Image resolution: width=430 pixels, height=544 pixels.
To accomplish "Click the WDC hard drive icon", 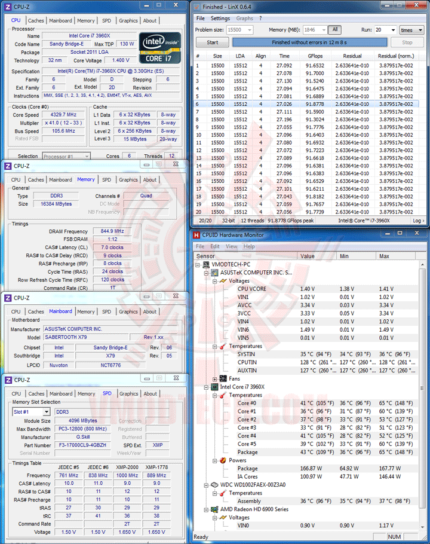I will tap(214, 485).
